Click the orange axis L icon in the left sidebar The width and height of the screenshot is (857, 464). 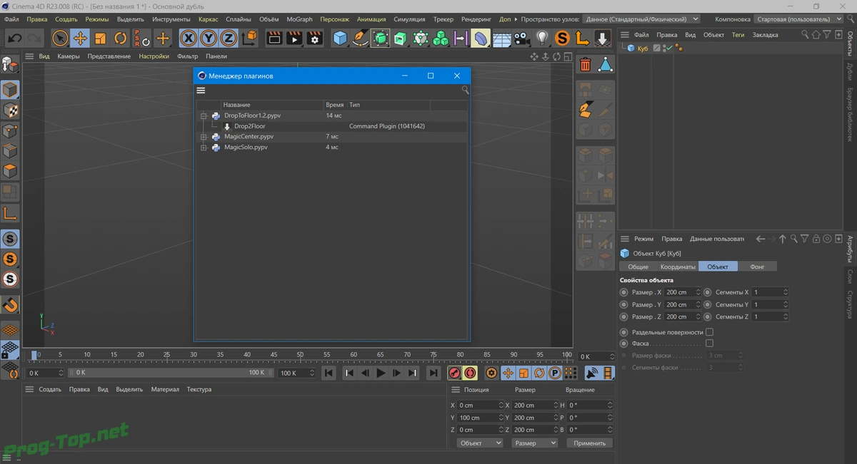coord(10,213)
